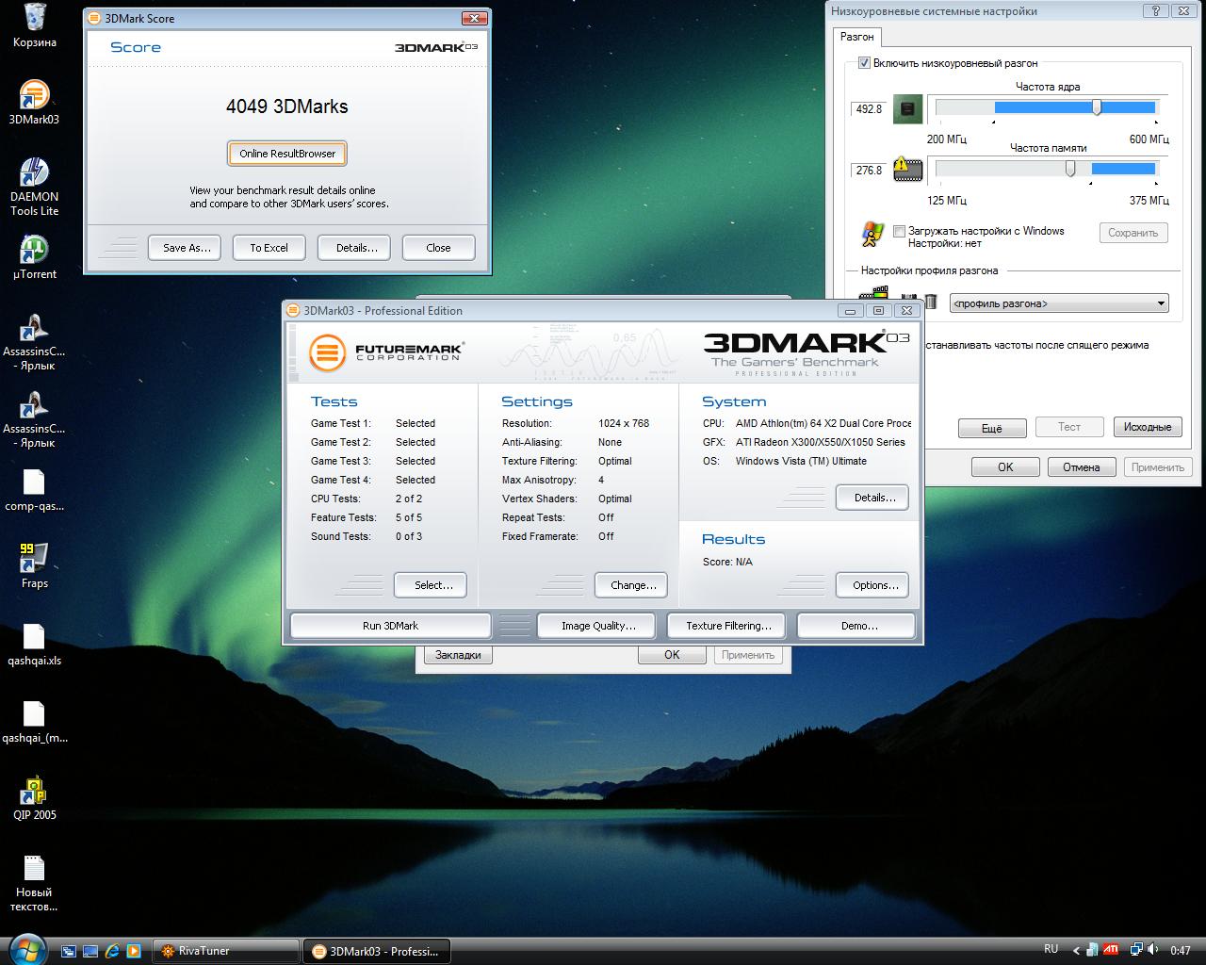Click the Online ResultBrowser button

tap(287, 154)
